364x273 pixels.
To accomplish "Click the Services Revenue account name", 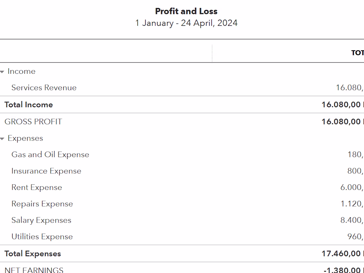I will (44, 88).
